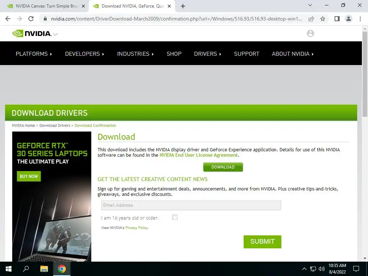Click the share page icon in address bar
The image size is (368, 276).
point(311,19)
